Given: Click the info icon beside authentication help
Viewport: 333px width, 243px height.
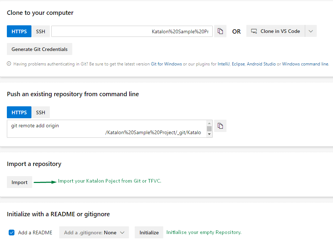Looking at the screenshot, I should pos(9,64).
